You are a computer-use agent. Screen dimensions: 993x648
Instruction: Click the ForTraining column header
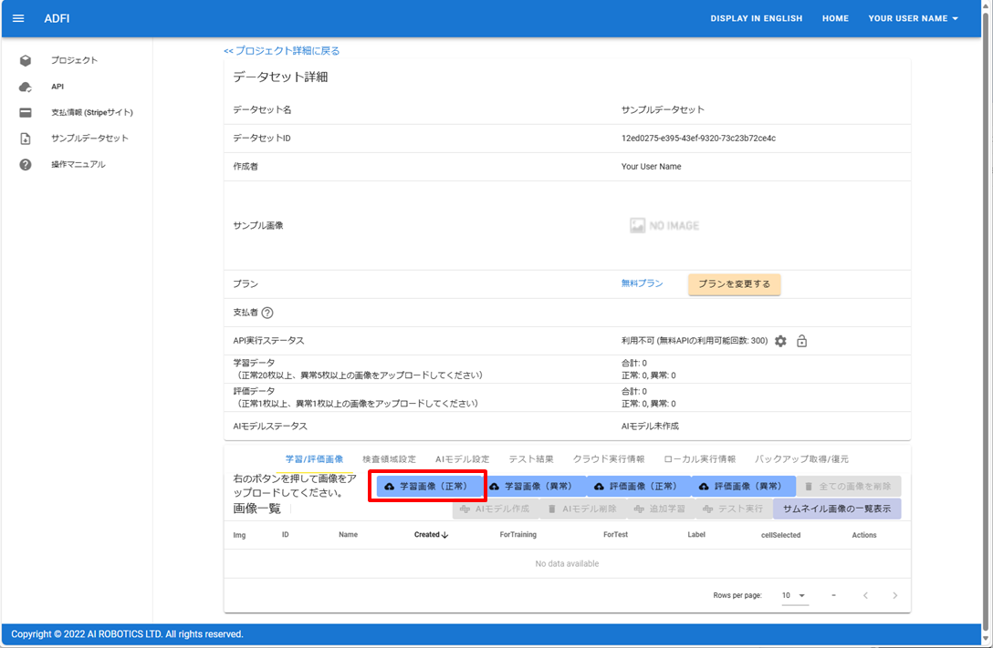pos(518,535)
